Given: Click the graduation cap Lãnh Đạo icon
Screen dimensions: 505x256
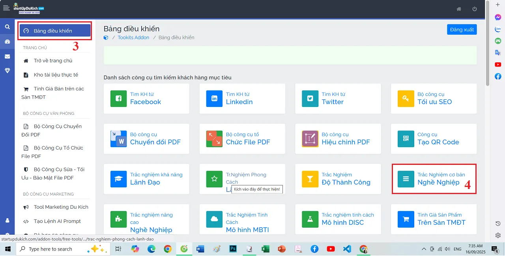Looking at the screenshot, I should [x=118, y=179].
